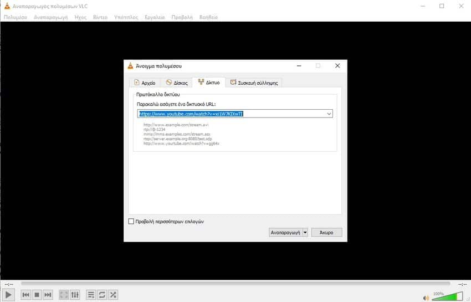
Task: Toggle loop mode
Action: click(x=102, y=295)
